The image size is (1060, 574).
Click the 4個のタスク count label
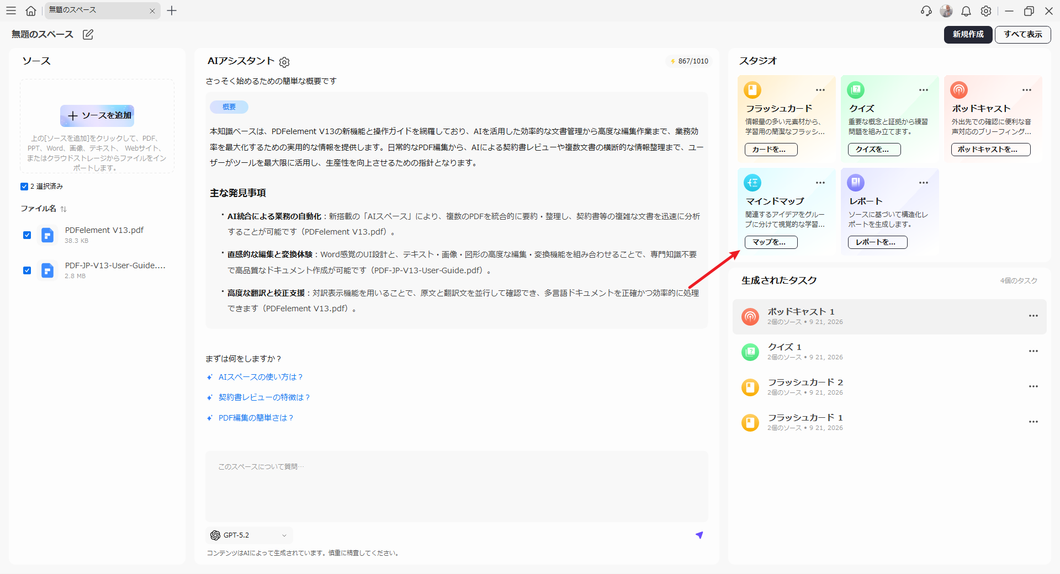pyautogui.click(x=1019, y=281)
